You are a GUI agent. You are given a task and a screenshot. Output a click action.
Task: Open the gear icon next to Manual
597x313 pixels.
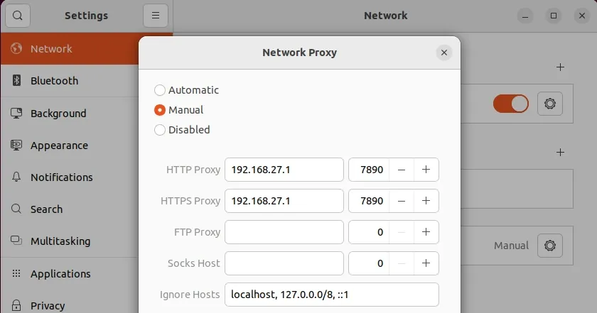tap(550, 246)
